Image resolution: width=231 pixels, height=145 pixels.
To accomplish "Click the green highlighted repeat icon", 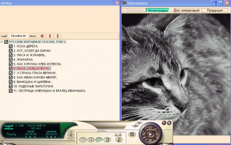I will coord(99,140).
